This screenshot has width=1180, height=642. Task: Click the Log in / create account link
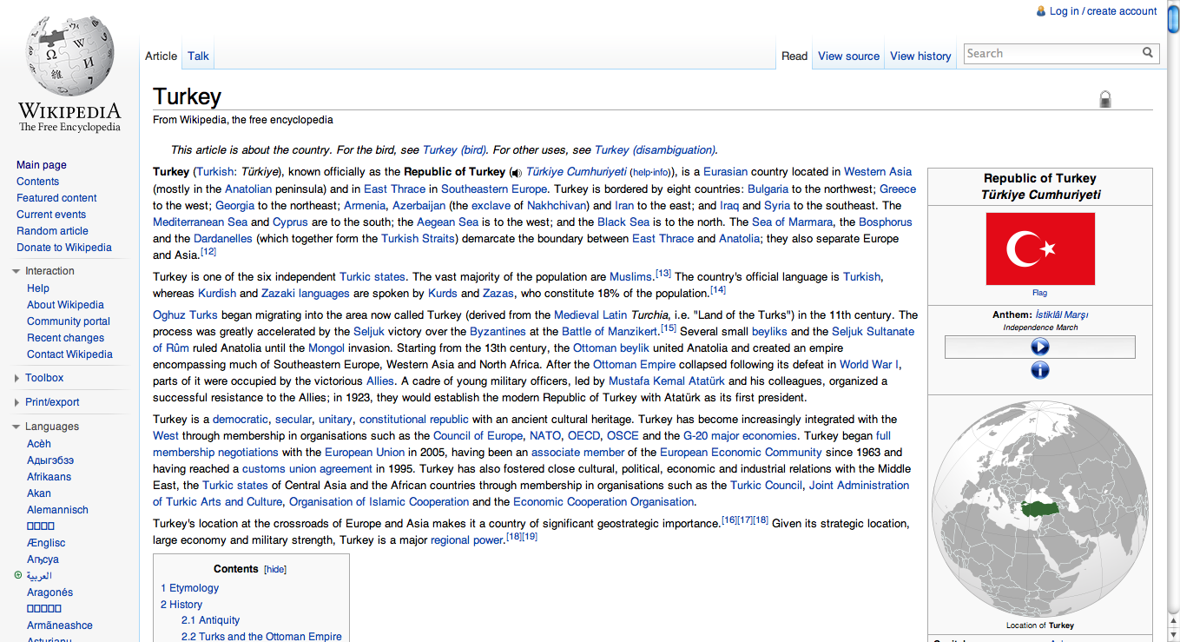pos(1103,11)
